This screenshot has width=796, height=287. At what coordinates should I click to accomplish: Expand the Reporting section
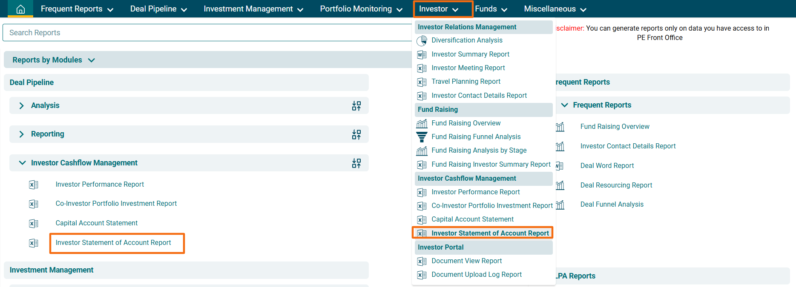click(x=22, y=134)
